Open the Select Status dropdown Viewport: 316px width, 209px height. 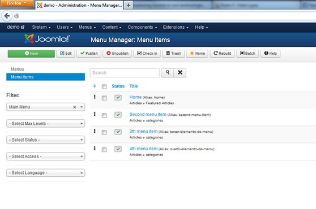click(x=45, y=140)
